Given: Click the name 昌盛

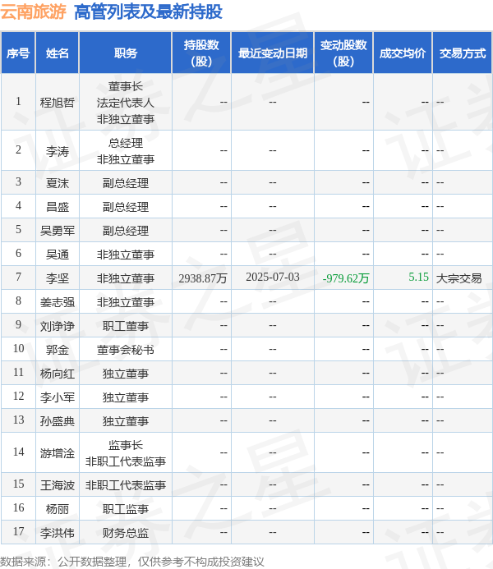Looking at the screenshot, I should point(58,207).
